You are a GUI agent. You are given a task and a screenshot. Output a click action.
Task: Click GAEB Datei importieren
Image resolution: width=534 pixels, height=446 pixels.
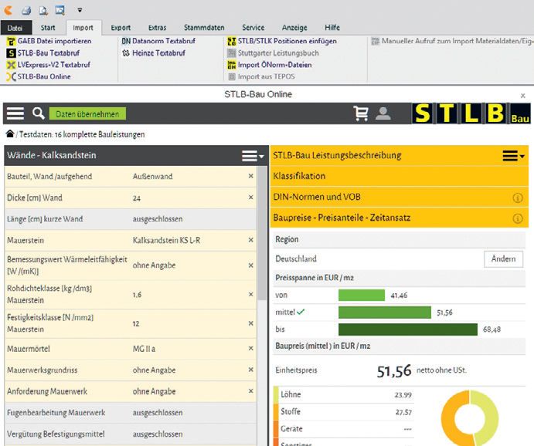point(49,41)
